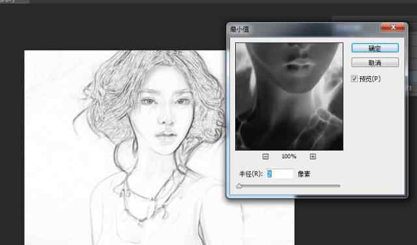Viewport: 417px width, 245px height.
Task: Click the 预览(P) label text
Action: [x=370, y=79]
